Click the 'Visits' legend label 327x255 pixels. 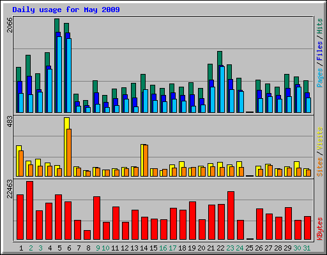pos(320,138)
